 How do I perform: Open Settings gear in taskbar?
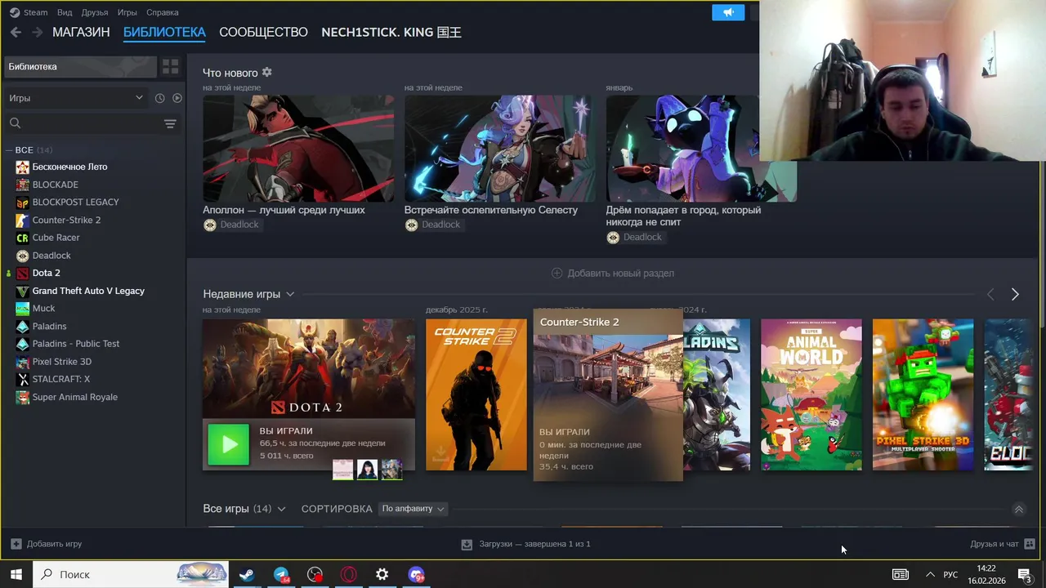click(x=382, y=574)
